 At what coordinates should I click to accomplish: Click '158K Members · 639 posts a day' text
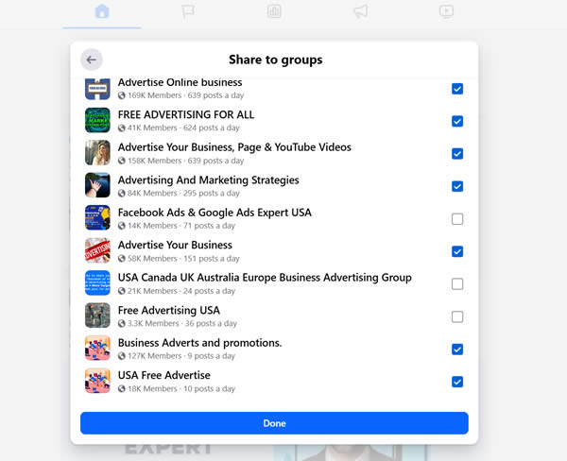coord(186,161)
